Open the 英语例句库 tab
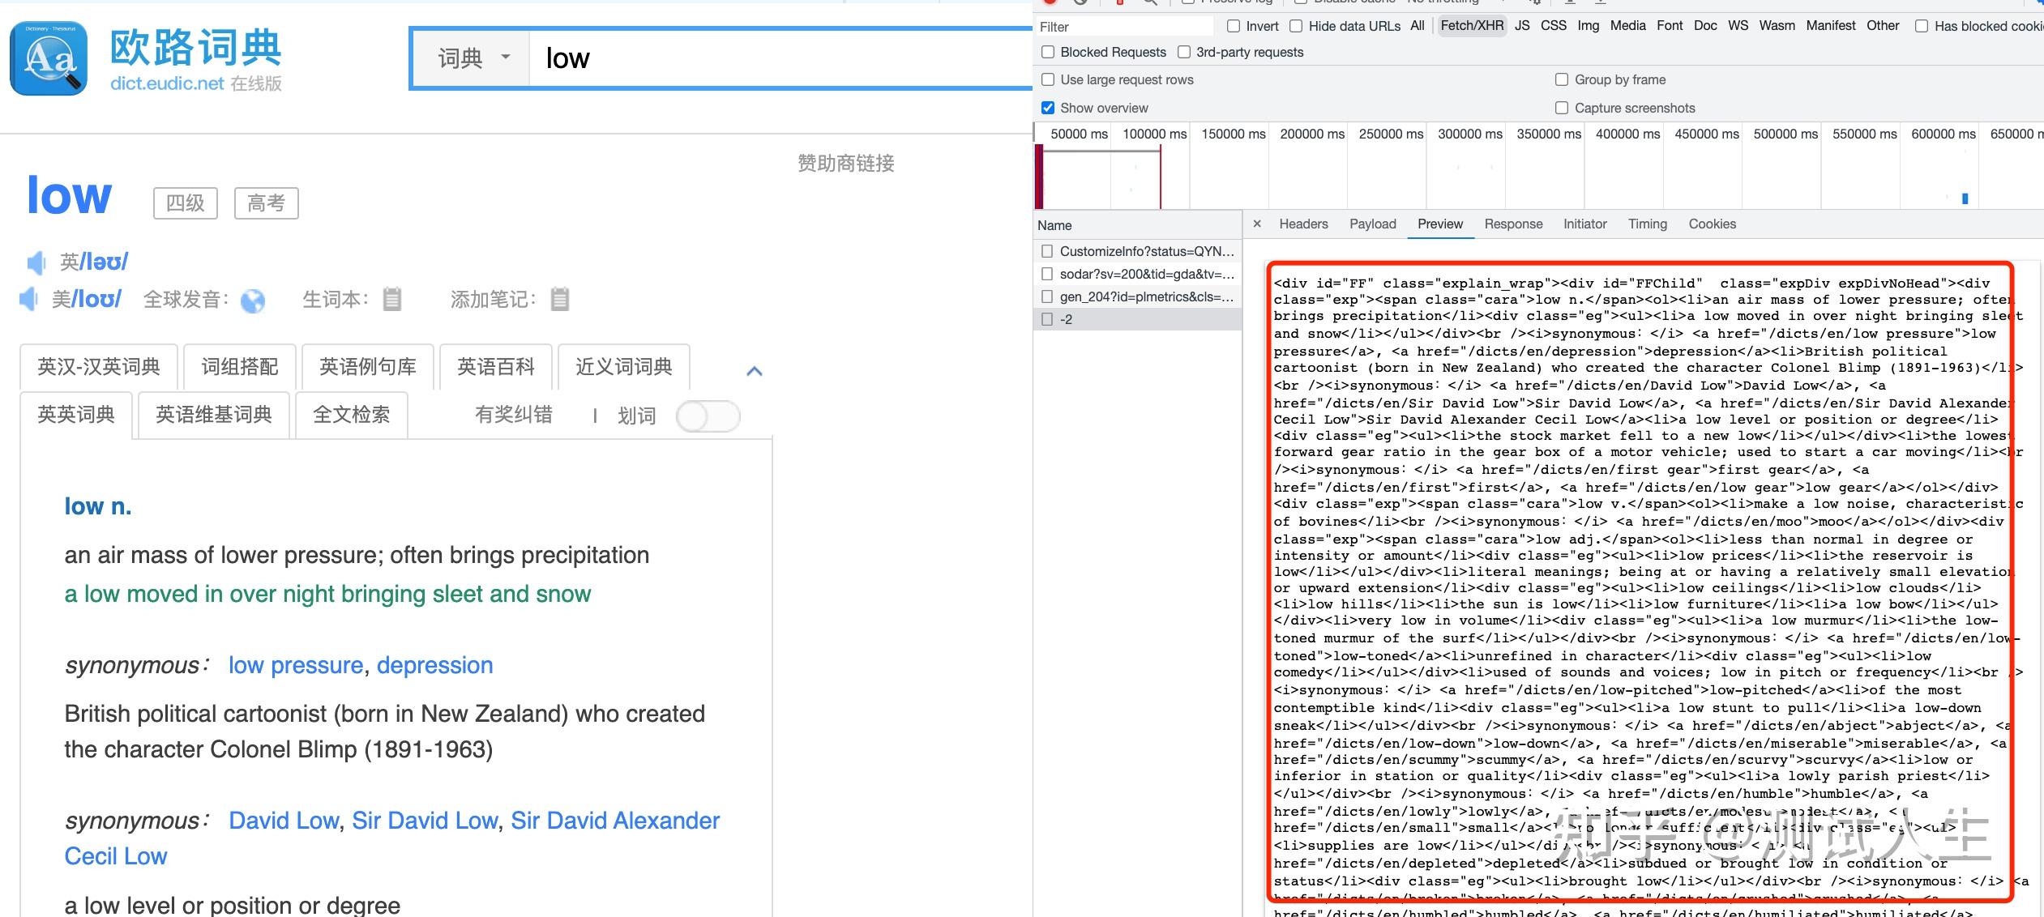The height and width of the screenshot is (917, 2044). coord(368,367)
